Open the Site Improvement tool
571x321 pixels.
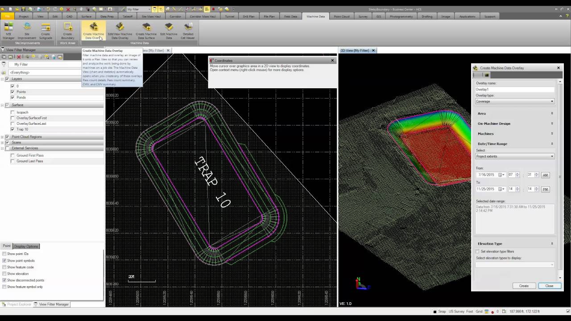click(27, 31)
